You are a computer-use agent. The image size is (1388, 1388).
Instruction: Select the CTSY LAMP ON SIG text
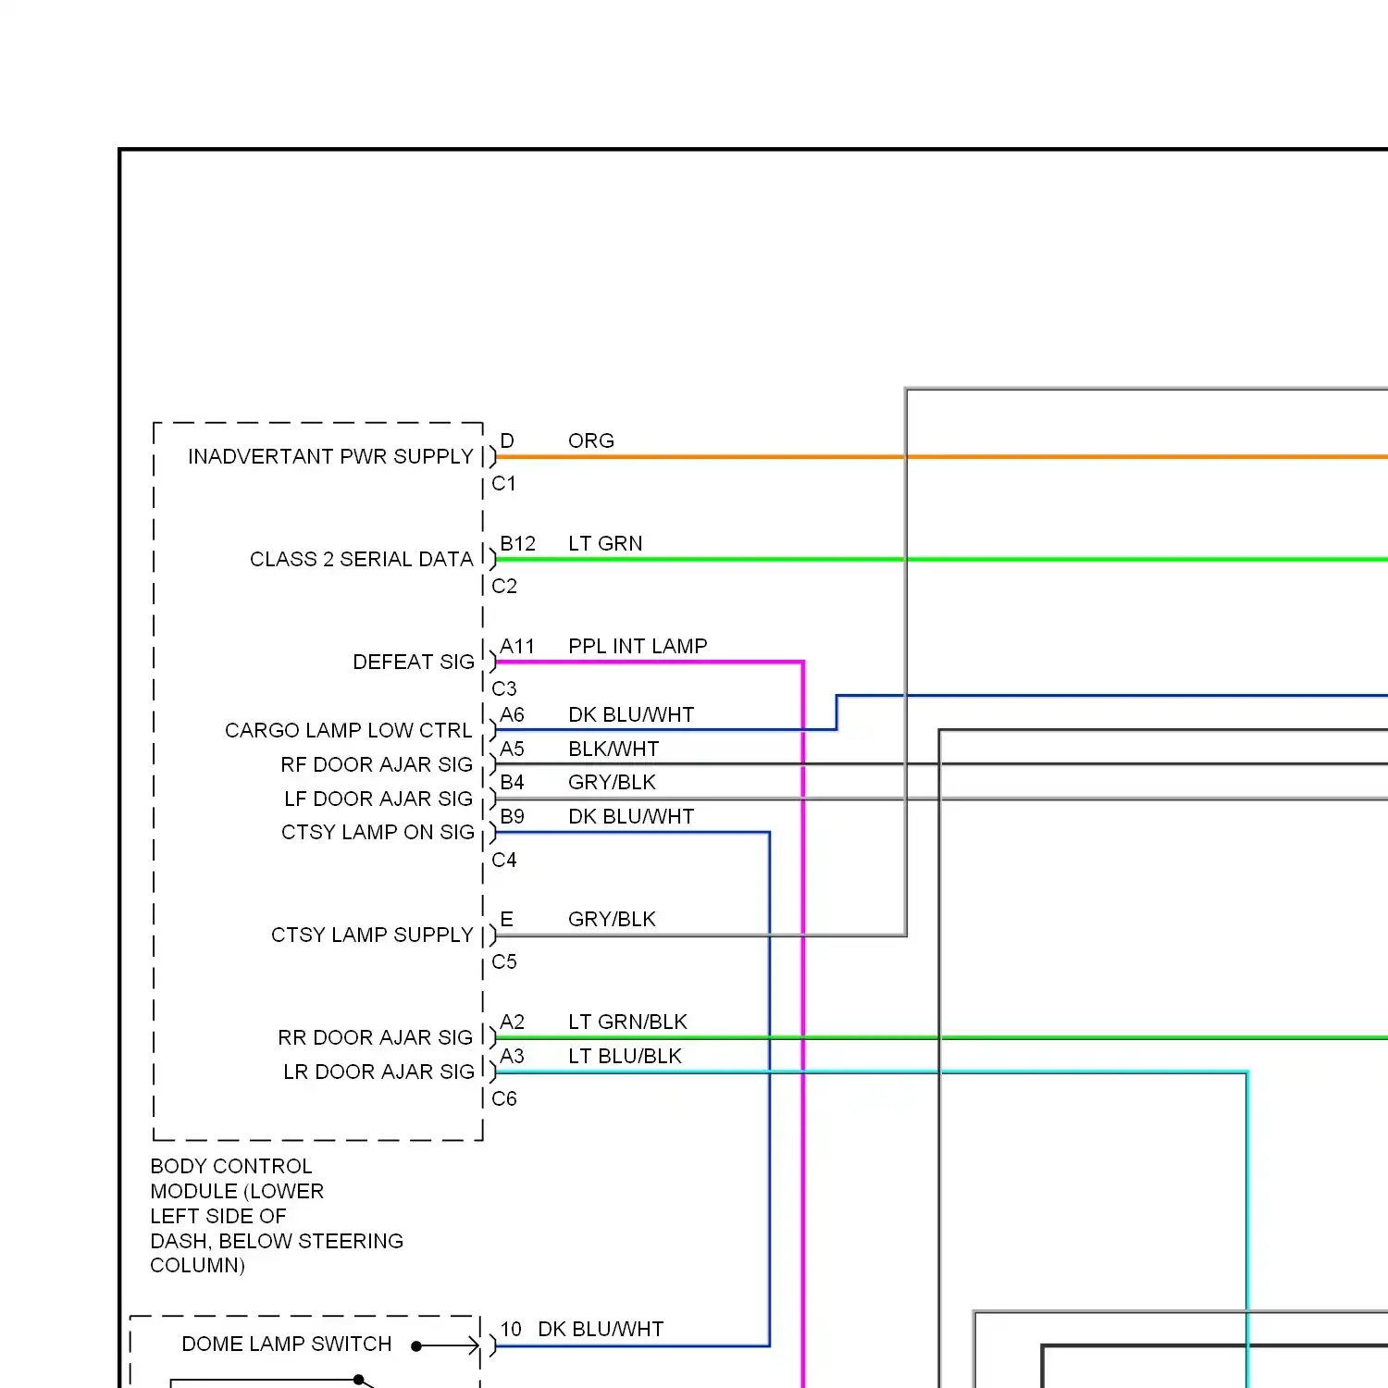pyautogui.click(x=378, y=833)
